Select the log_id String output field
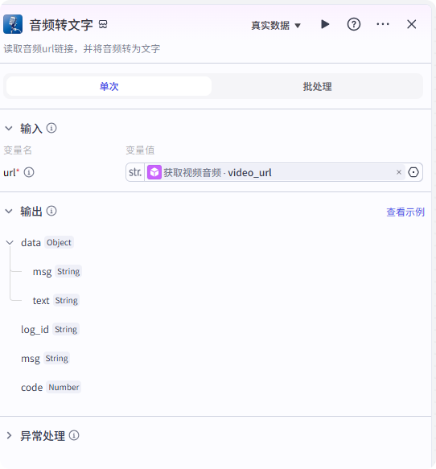The width and height of the screenshot is (436, 469). click(x=50, y=329)
